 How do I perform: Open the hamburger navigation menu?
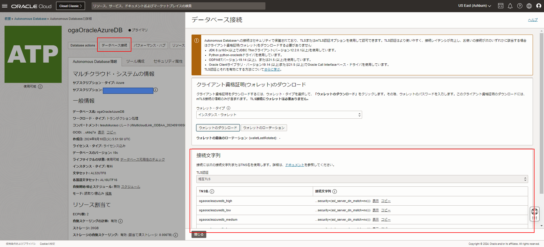click(x=5, y=6)
